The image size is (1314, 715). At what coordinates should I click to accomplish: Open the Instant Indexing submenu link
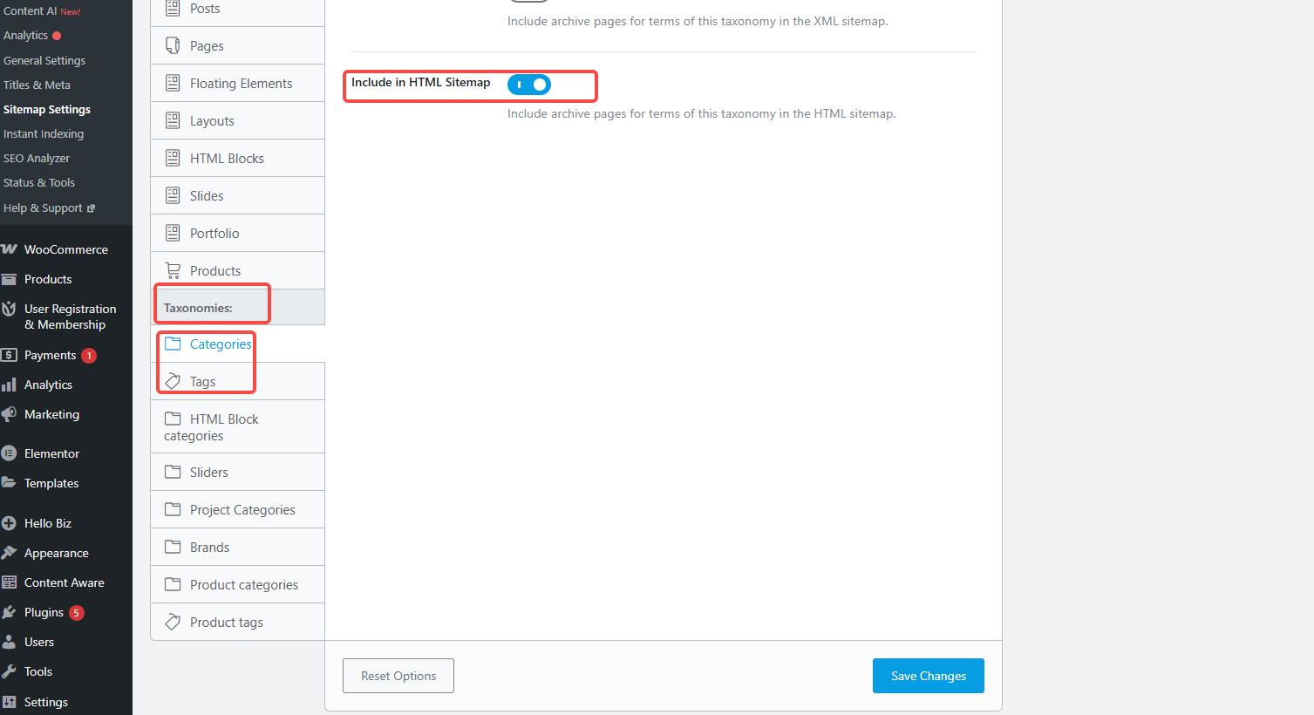tap(44, 134)
